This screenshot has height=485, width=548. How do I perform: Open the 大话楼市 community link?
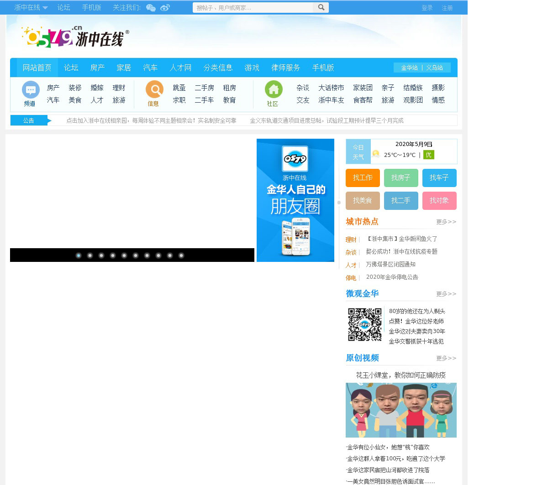331,88
